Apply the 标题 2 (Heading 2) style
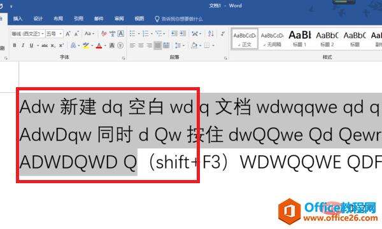382x229 pixels. click(x=327, y=39)
